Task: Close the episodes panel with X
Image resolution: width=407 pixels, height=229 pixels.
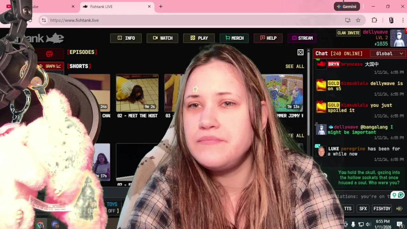Action: [x=300, y=52]
